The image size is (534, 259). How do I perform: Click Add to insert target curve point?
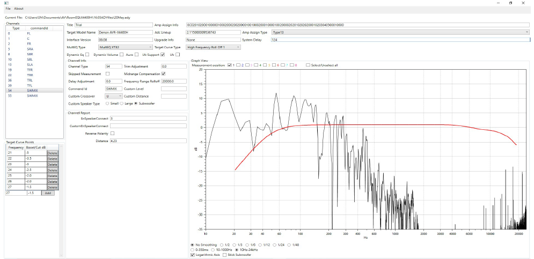pos(48,193)
